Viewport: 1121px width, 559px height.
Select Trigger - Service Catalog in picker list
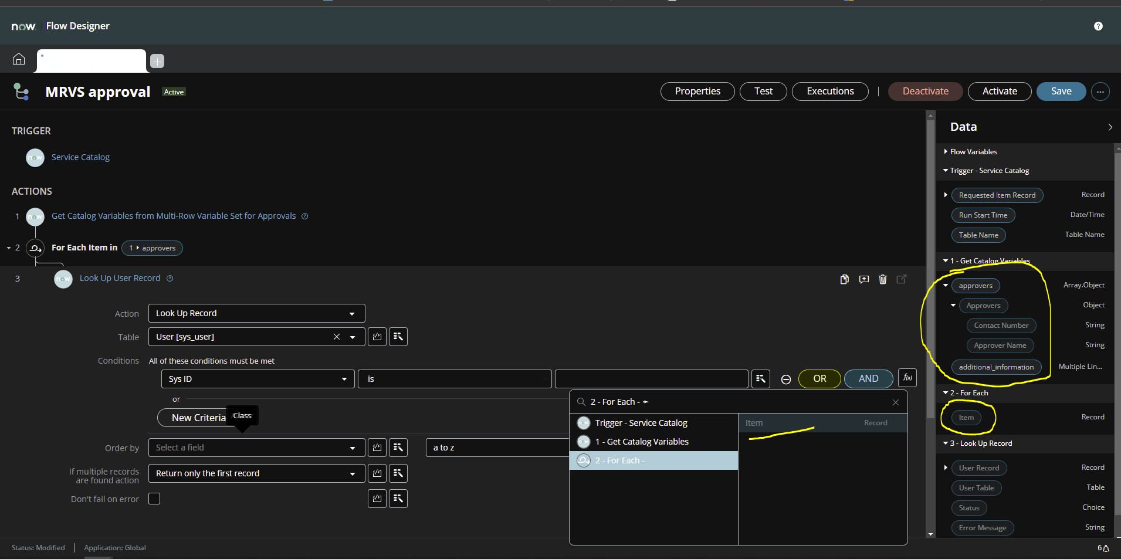point(641,423)
